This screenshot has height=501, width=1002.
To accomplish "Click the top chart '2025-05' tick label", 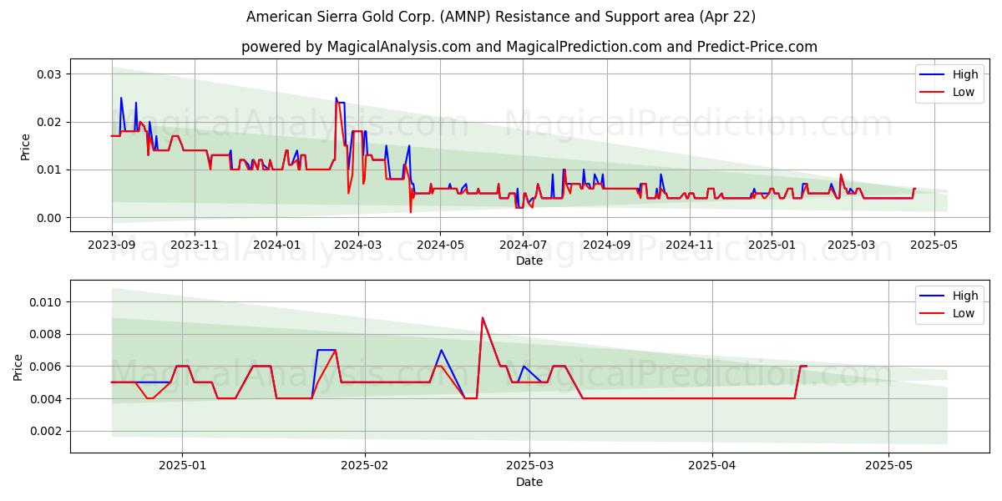I will pyautogui.click(x=934, y=245).
